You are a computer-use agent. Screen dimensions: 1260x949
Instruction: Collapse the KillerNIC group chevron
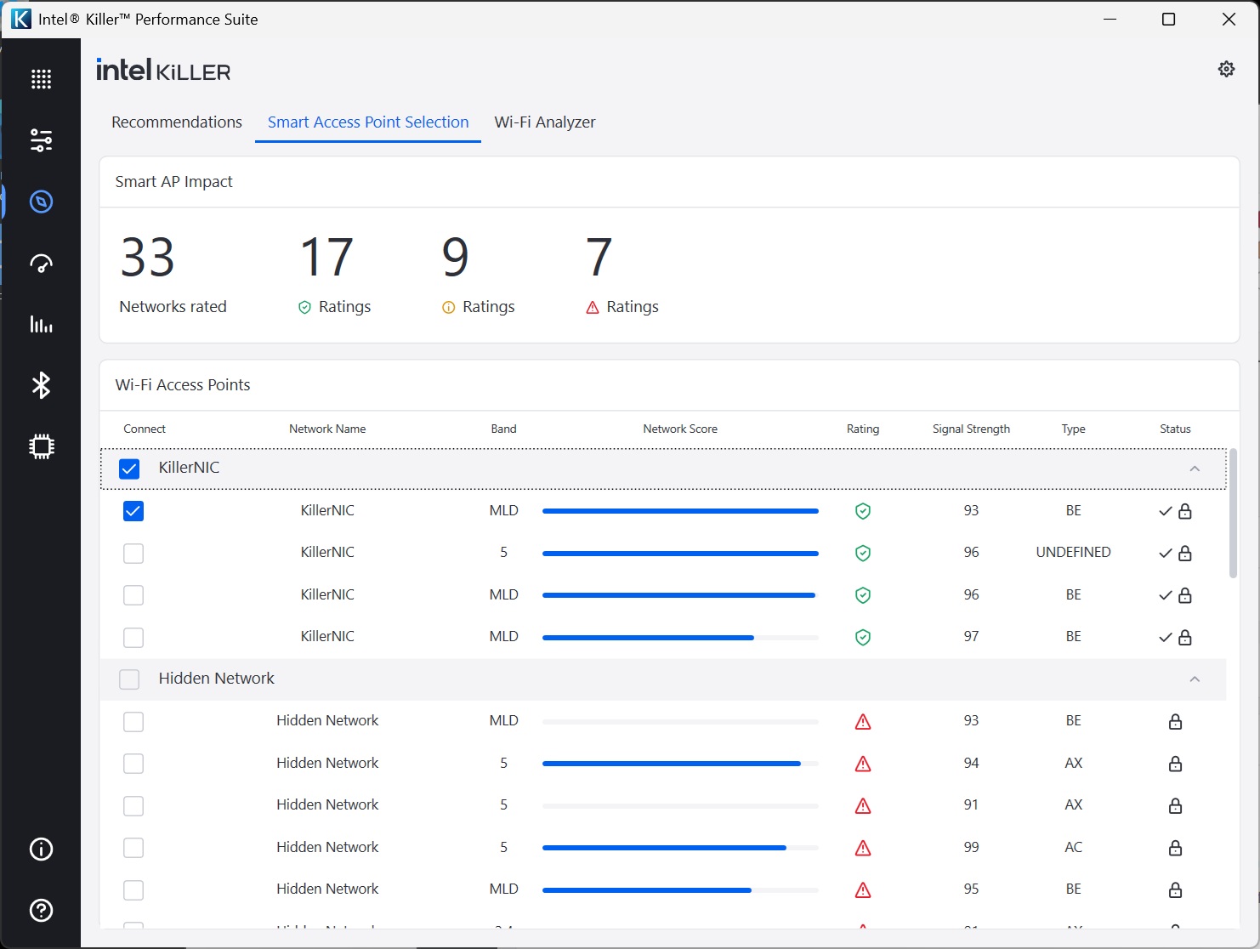coord(1195,469)
